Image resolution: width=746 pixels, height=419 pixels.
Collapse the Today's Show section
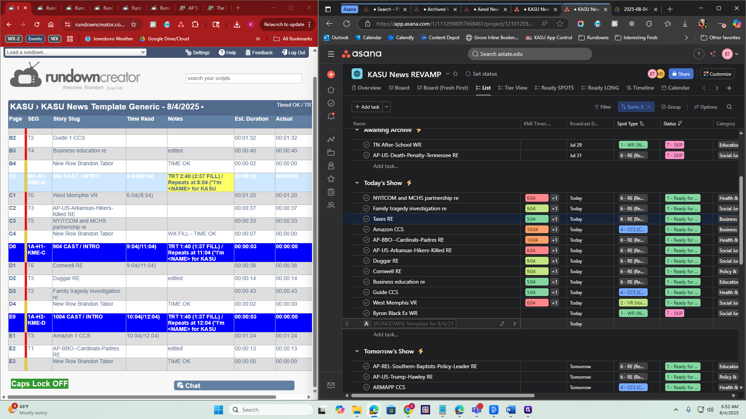(357, 183)
